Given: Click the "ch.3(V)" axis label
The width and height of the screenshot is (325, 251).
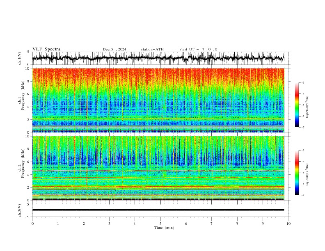Looking at the screenshot, I should (x=20, y=210).
